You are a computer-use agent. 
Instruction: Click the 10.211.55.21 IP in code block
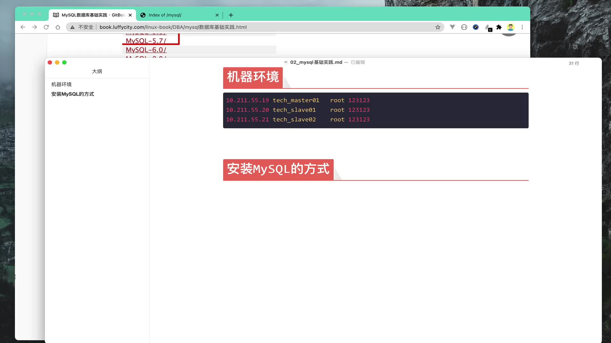[248, 119]
